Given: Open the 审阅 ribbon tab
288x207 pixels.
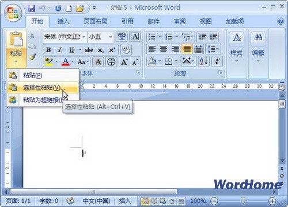Looking at the screenshot, I should pos(180,21).
